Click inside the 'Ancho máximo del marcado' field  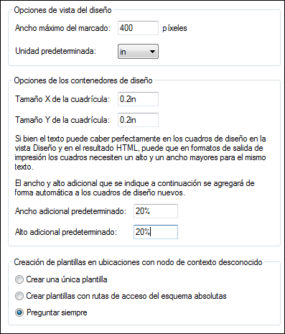pyautogui.click(x=138, y=28)
